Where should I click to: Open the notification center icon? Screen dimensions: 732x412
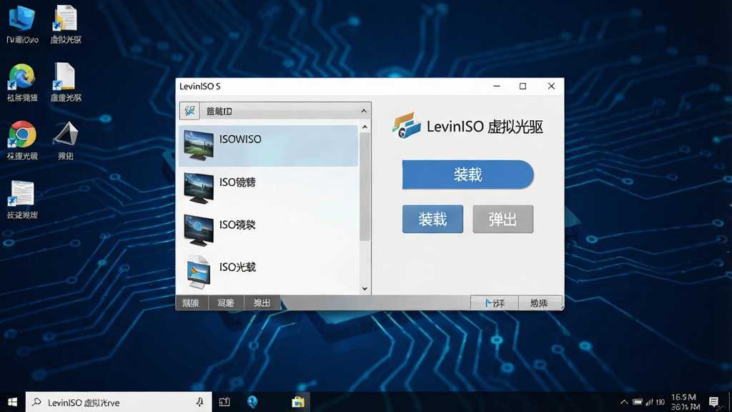point(714,402)
